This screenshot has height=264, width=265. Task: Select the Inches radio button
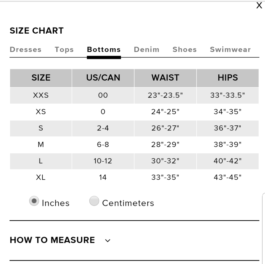click(x=34, y=201)
